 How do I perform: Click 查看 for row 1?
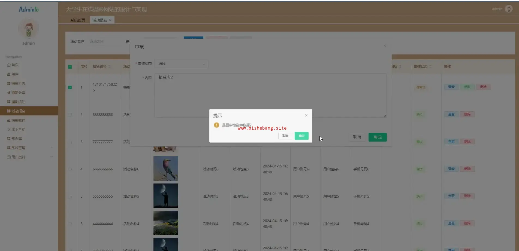coord(451,87)
